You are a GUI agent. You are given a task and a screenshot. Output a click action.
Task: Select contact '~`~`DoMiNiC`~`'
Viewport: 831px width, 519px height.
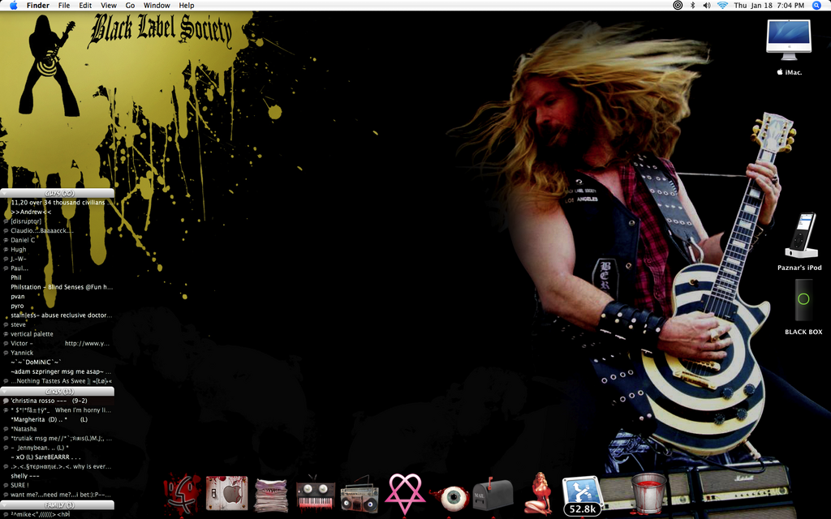point(58,362)
